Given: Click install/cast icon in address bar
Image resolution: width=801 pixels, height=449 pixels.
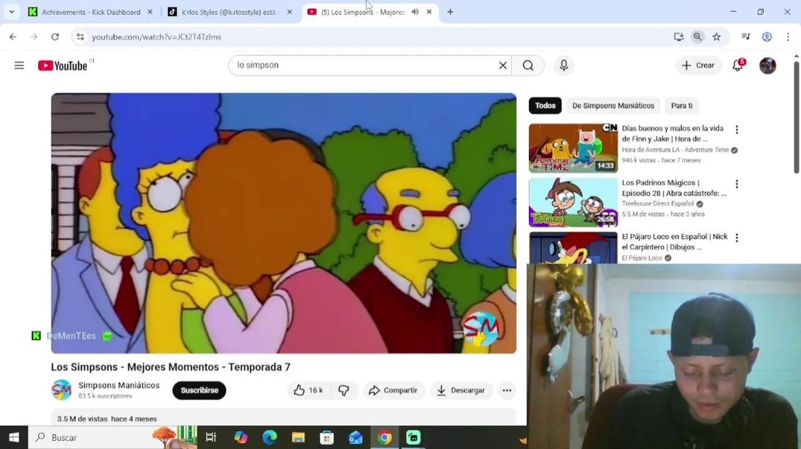Looking at the screenshot, I should [x=679, y=37].
